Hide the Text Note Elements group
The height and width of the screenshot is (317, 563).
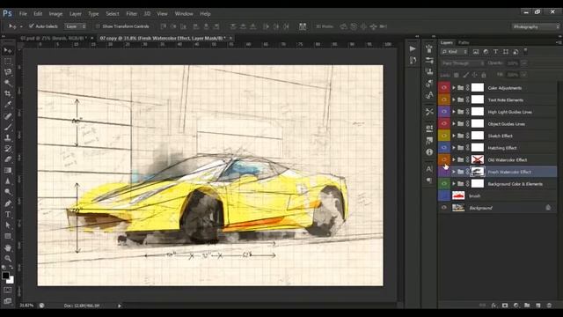[x=444, y=100]
